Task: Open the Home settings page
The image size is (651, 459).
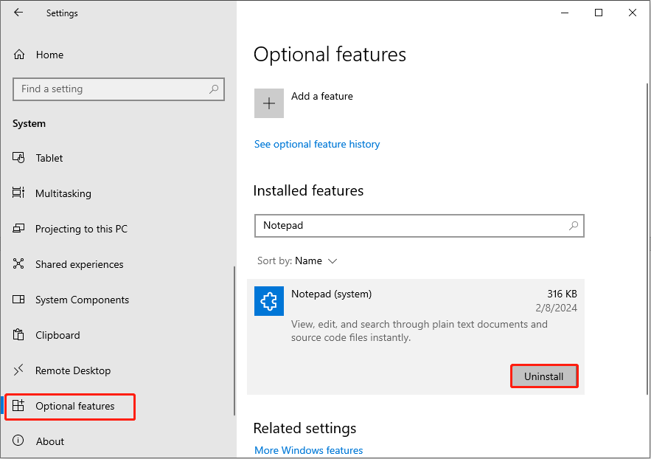Action: [49, 55]
